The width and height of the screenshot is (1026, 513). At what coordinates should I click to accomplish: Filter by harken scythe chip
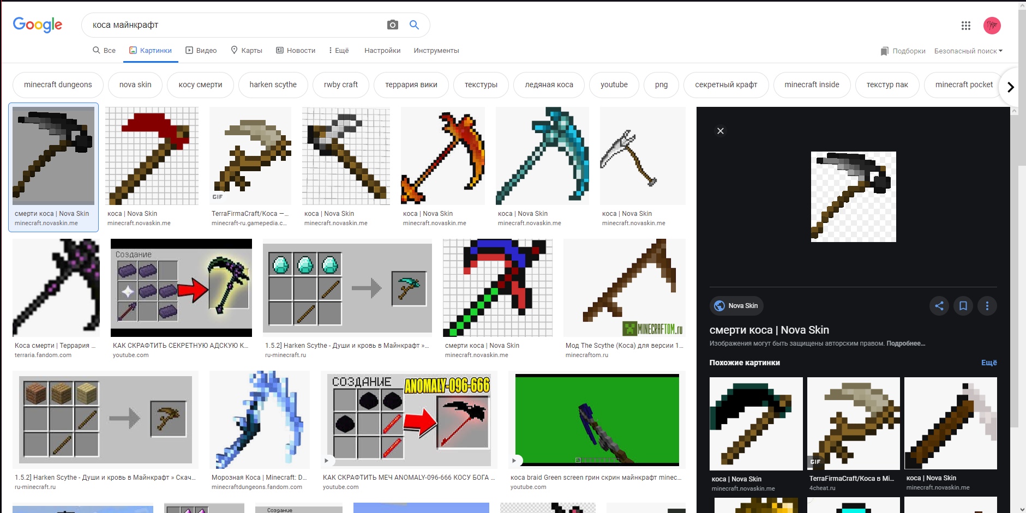pos(273,85)
